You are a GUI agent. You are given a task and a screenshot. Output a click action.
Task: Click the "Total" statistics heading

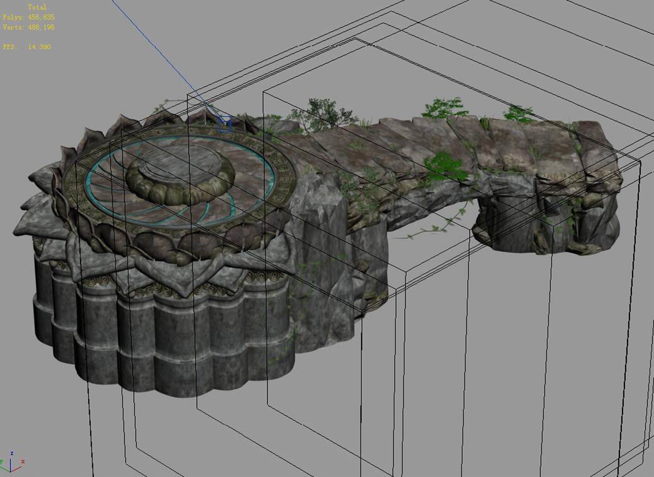37,7
